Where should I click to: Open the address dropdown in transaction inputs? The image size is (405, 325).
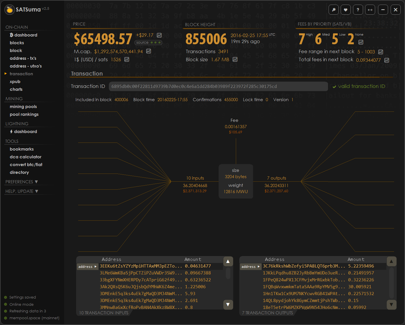coord(88,267)
